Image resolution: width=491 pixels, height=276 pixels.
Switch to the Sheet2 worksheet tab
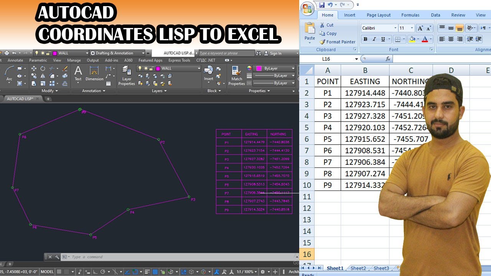[x=358, y=268]
